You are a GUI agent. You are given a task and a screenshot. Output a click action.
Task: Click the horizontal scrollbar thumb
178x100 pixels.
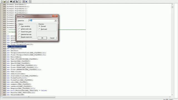click(x=29, y=97)
